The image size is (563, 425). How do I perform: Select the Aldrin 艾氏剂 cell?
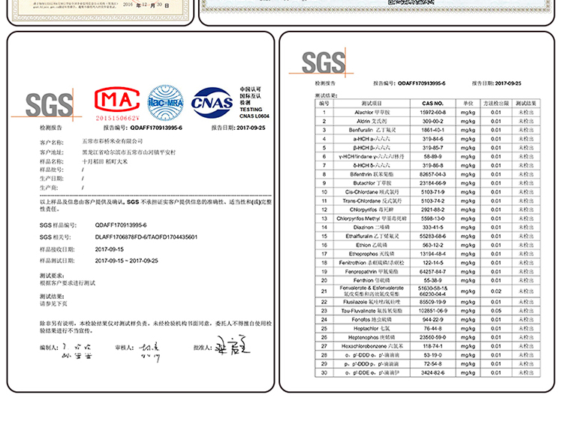(372, 121)
